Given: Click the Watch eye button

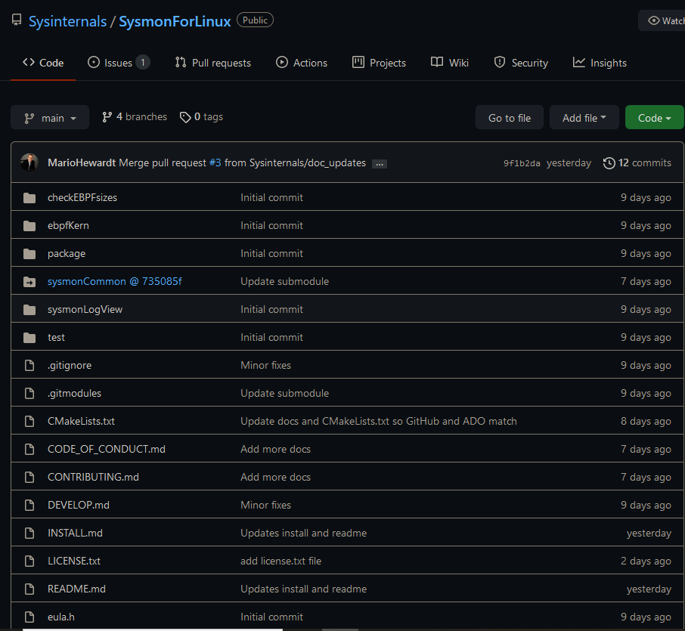Looking at the screenshot, I should 662,20.
